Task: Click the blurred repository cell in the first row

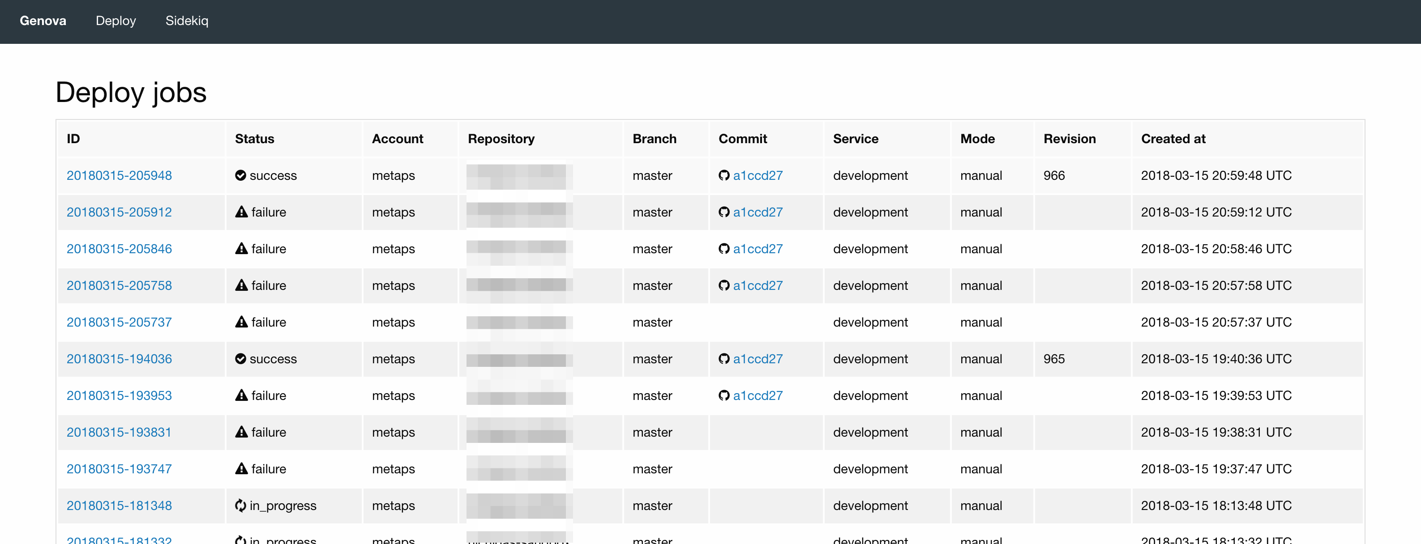Action: click(x=518, y=176)
